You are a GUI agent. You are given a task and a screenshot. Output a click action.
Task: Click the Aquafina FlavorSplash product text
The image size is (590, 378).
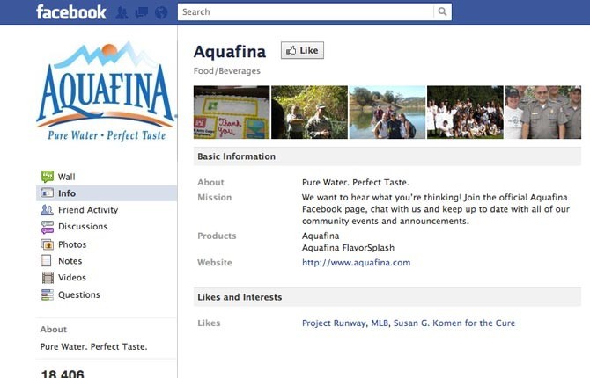tap(348, 248)
